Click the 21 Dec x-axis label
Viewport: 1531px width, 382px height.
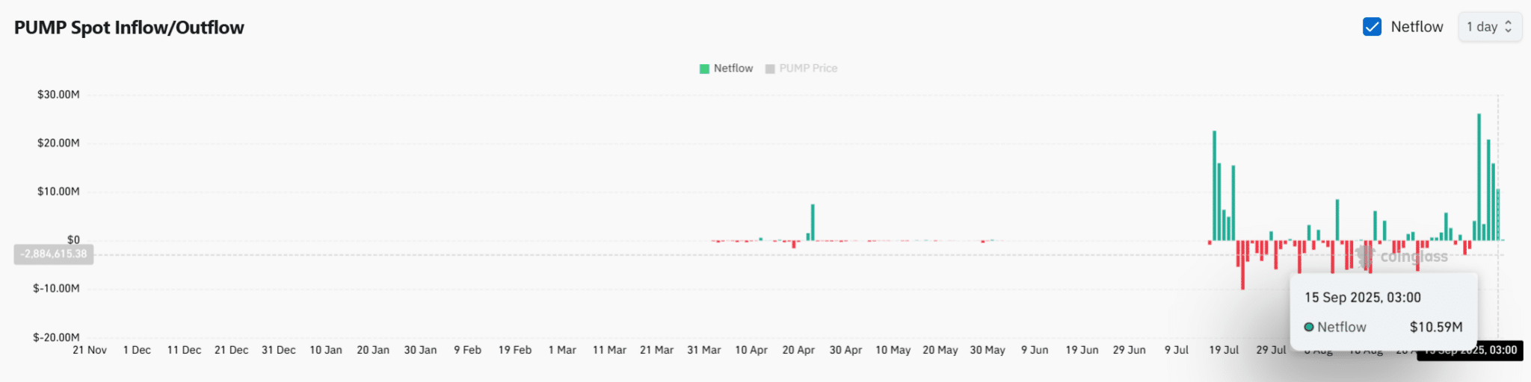click(232, 350)
